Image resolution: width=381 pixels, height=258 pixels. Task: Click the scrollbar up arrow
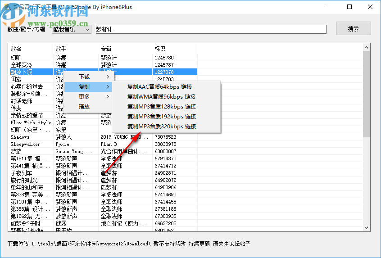pos(367,47)
